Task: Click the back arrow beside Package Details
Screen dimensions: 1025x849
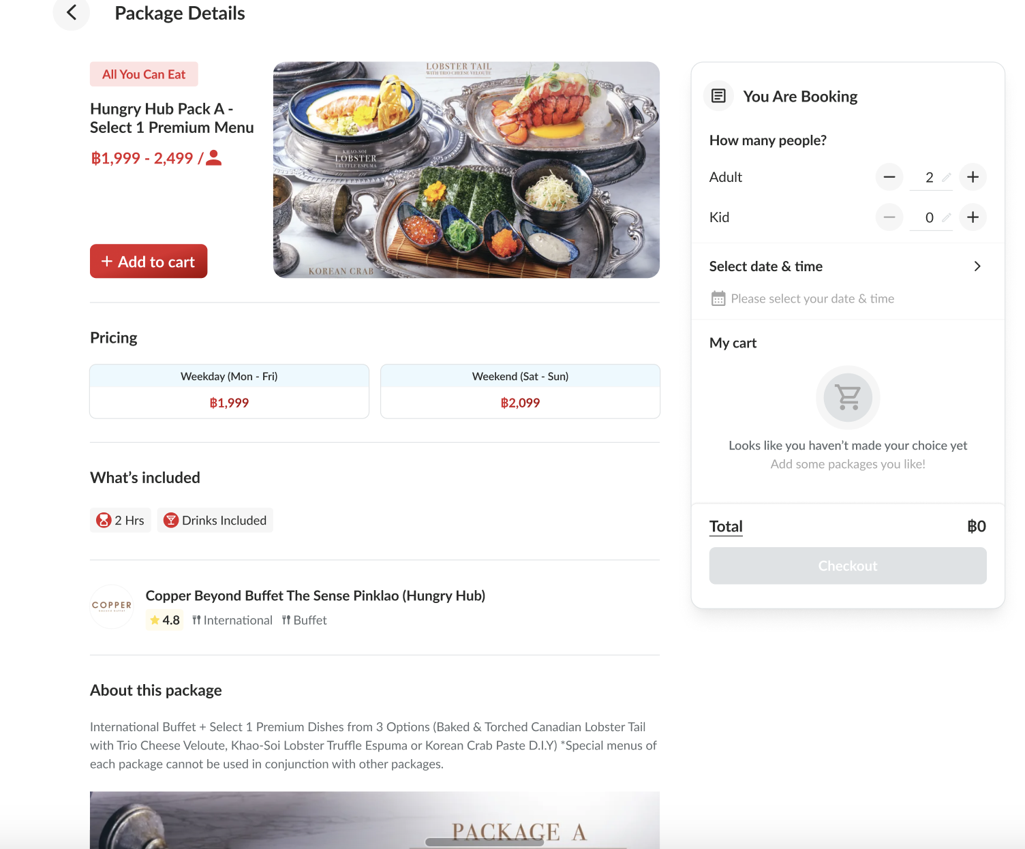Action: [x=72, y=13]
